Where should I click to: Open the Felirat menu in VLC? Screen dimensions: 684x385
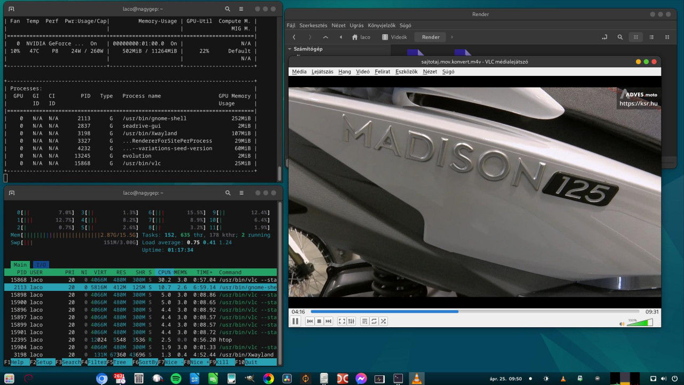point(383,72)
